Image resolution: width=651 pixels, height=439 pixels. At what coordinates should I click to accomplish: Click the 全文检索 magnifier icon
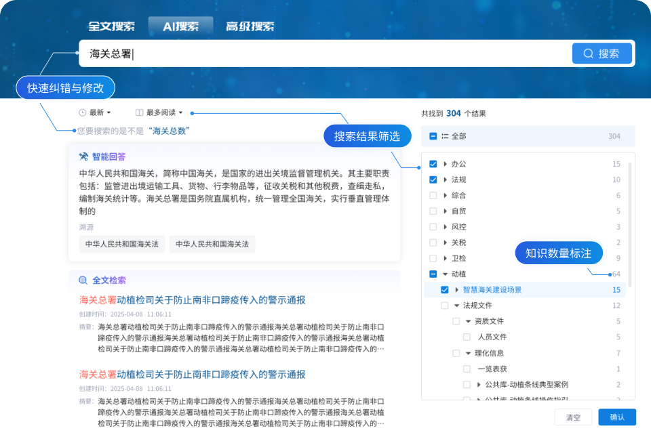point(83,280)
